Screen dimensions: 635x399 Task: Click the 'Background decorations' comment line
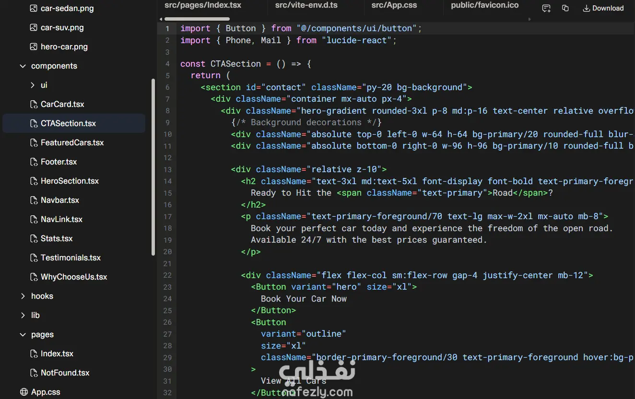(x=306, y=122)
